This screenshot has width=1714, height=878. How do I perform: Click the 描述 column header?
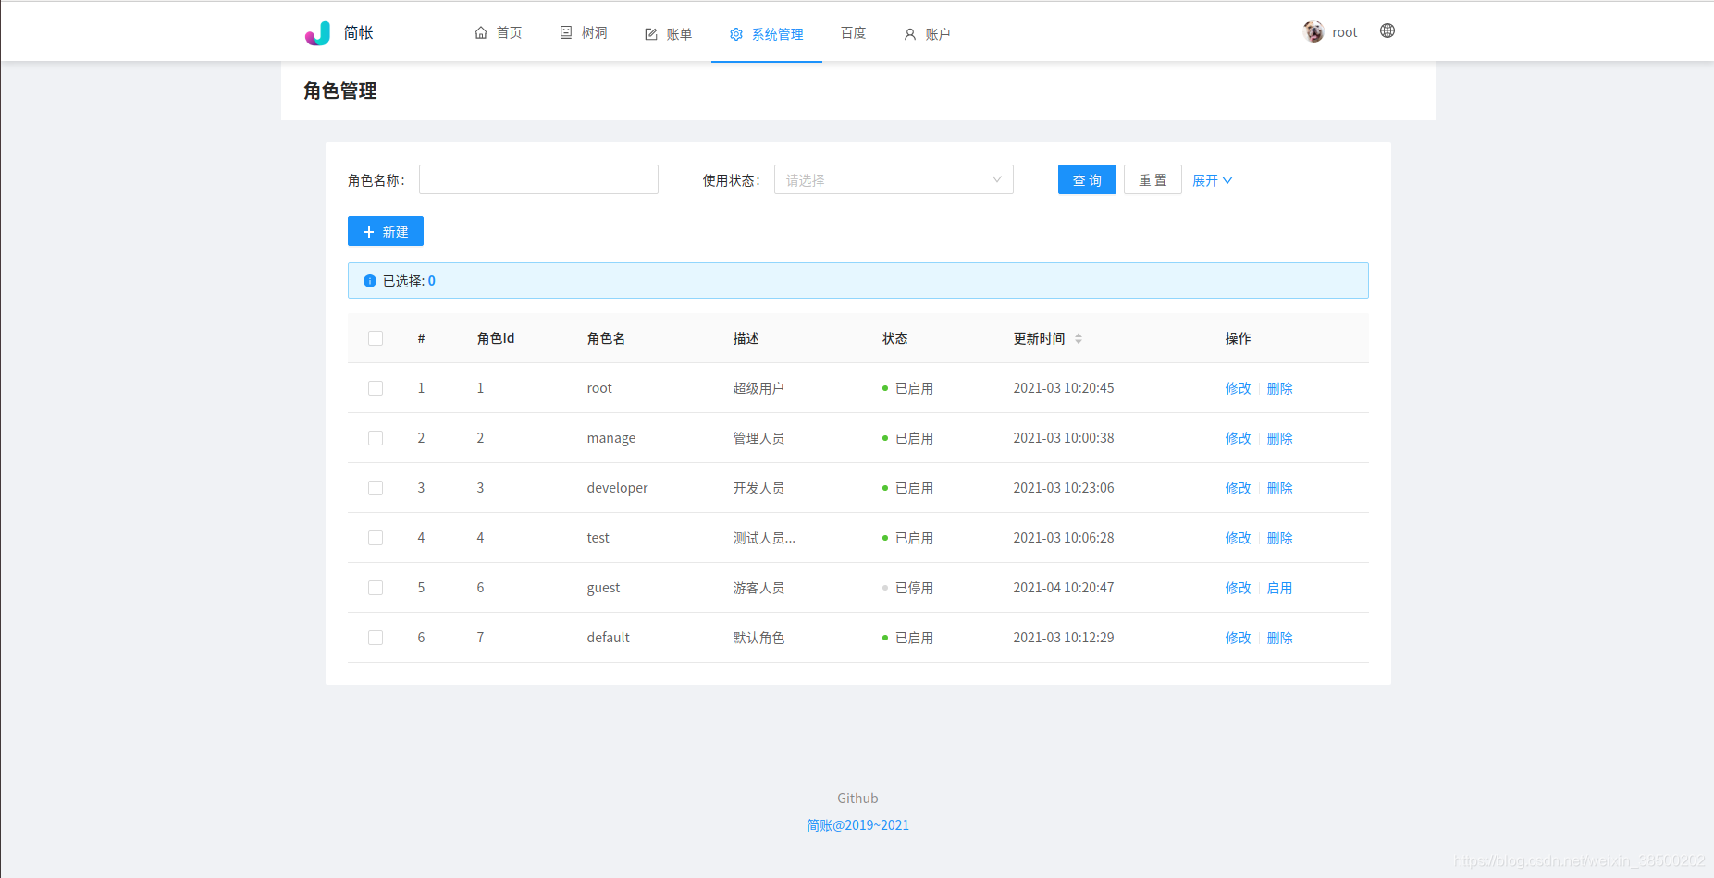[x=746, y=338]
